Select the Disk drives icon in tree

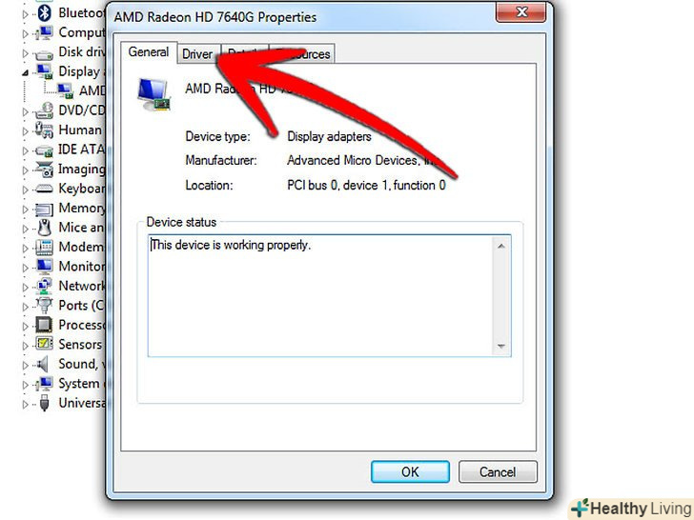click(x=44, y=54)
